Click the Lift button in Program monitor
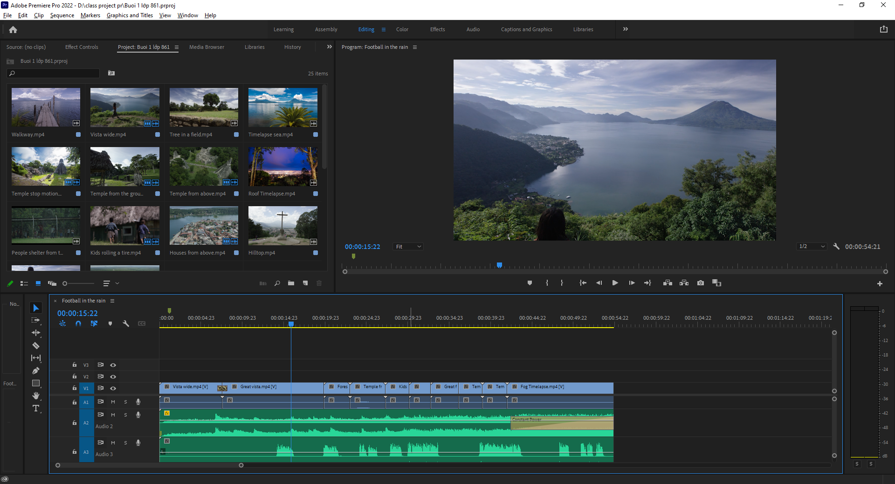 [x=668, y=283]
